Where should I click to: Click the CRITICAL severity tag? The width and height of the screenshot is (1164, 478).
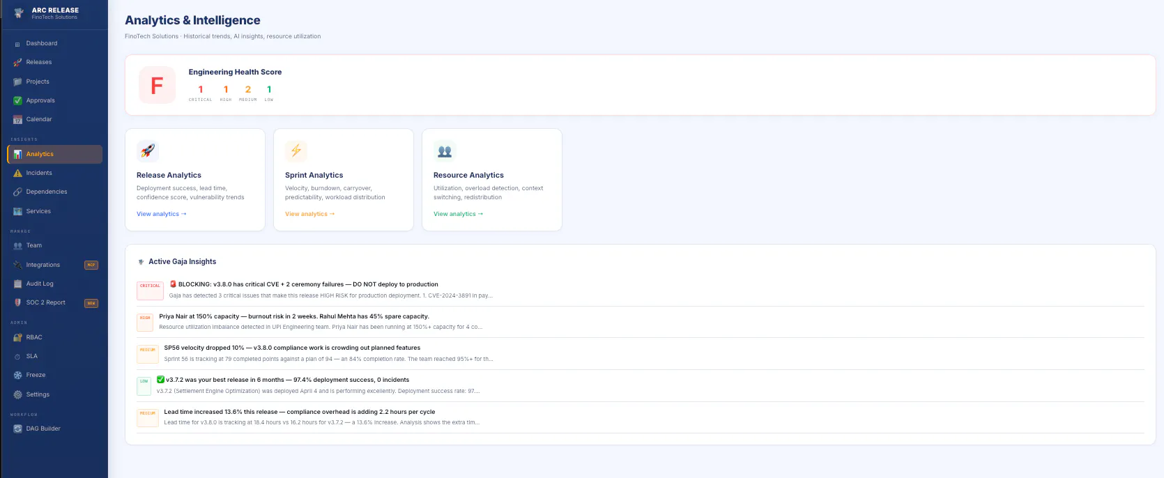[x=150, y=290]
